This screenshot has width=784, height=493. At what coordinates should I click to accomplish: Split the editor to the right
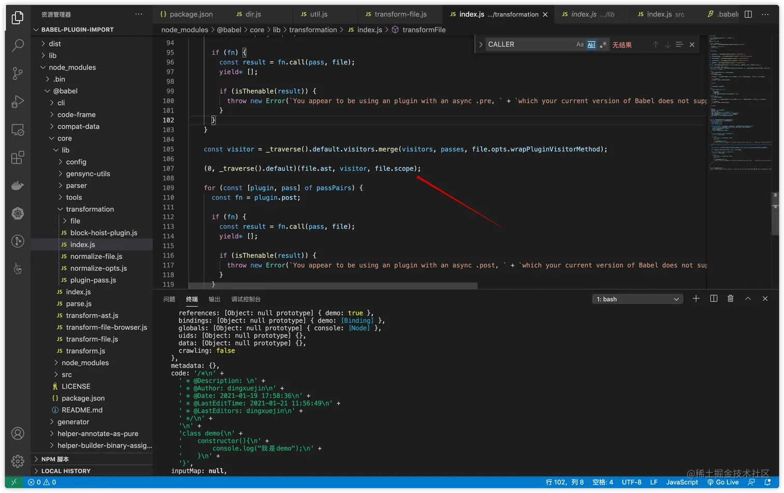[x=748, y=15]
